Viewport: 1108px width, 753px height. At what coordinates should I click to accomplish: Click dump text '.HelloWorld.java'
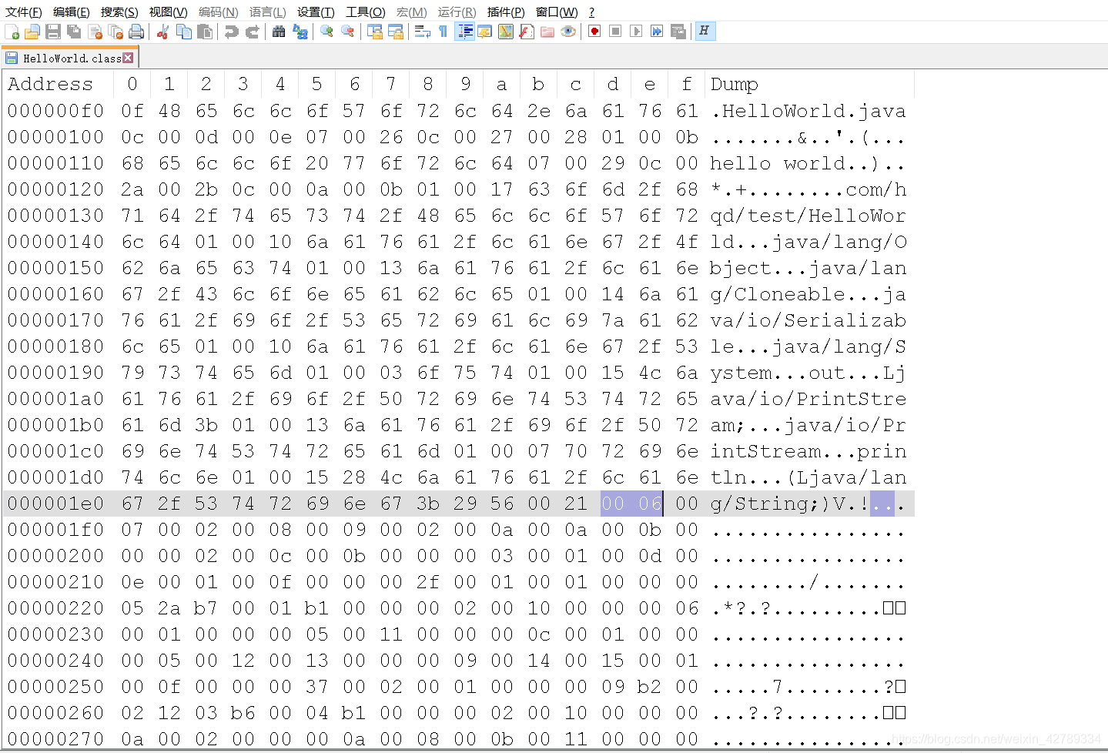pos(808,111)
